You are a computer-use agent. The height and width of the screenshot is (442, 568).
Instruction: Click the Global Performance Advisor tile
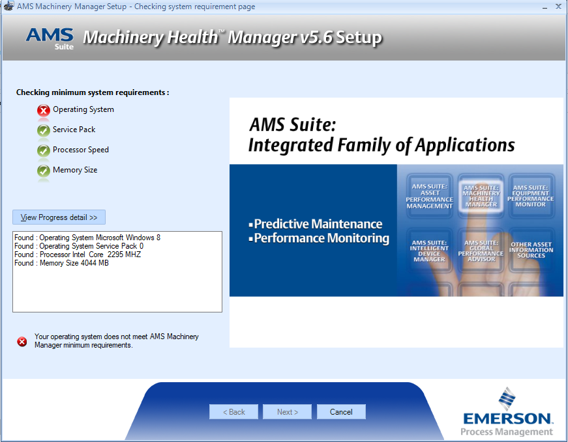tap(481, 251)
